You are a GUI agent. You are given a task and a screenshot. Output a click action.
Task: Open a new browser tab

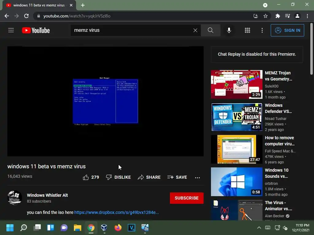tap(83, 5)
